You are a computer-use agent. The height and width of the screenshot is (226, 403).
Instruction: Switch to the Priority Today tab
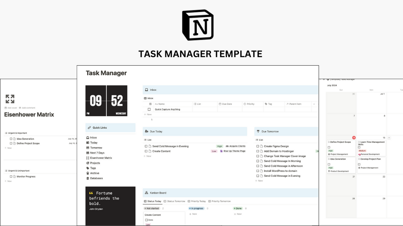(196, 201)
